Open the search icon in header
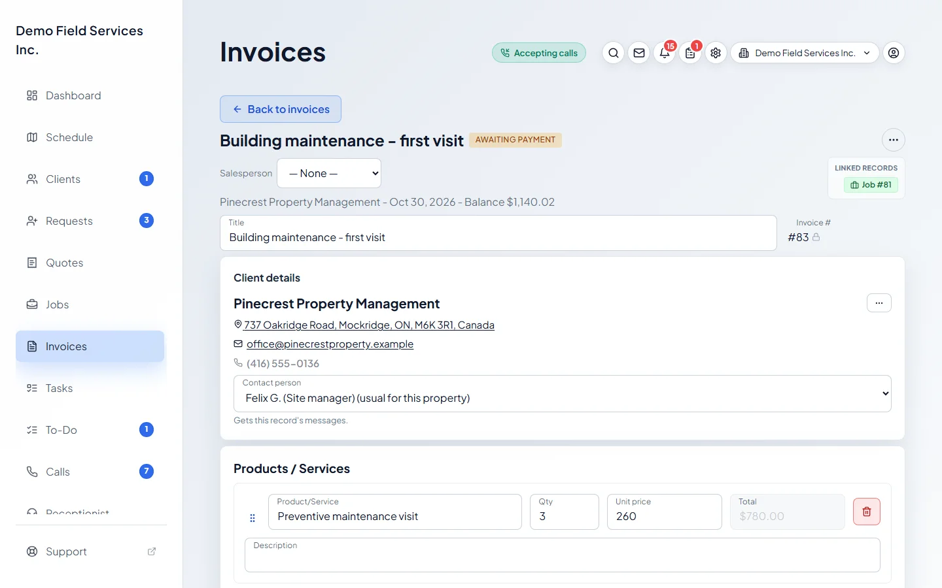 click(x=613, y=53)
